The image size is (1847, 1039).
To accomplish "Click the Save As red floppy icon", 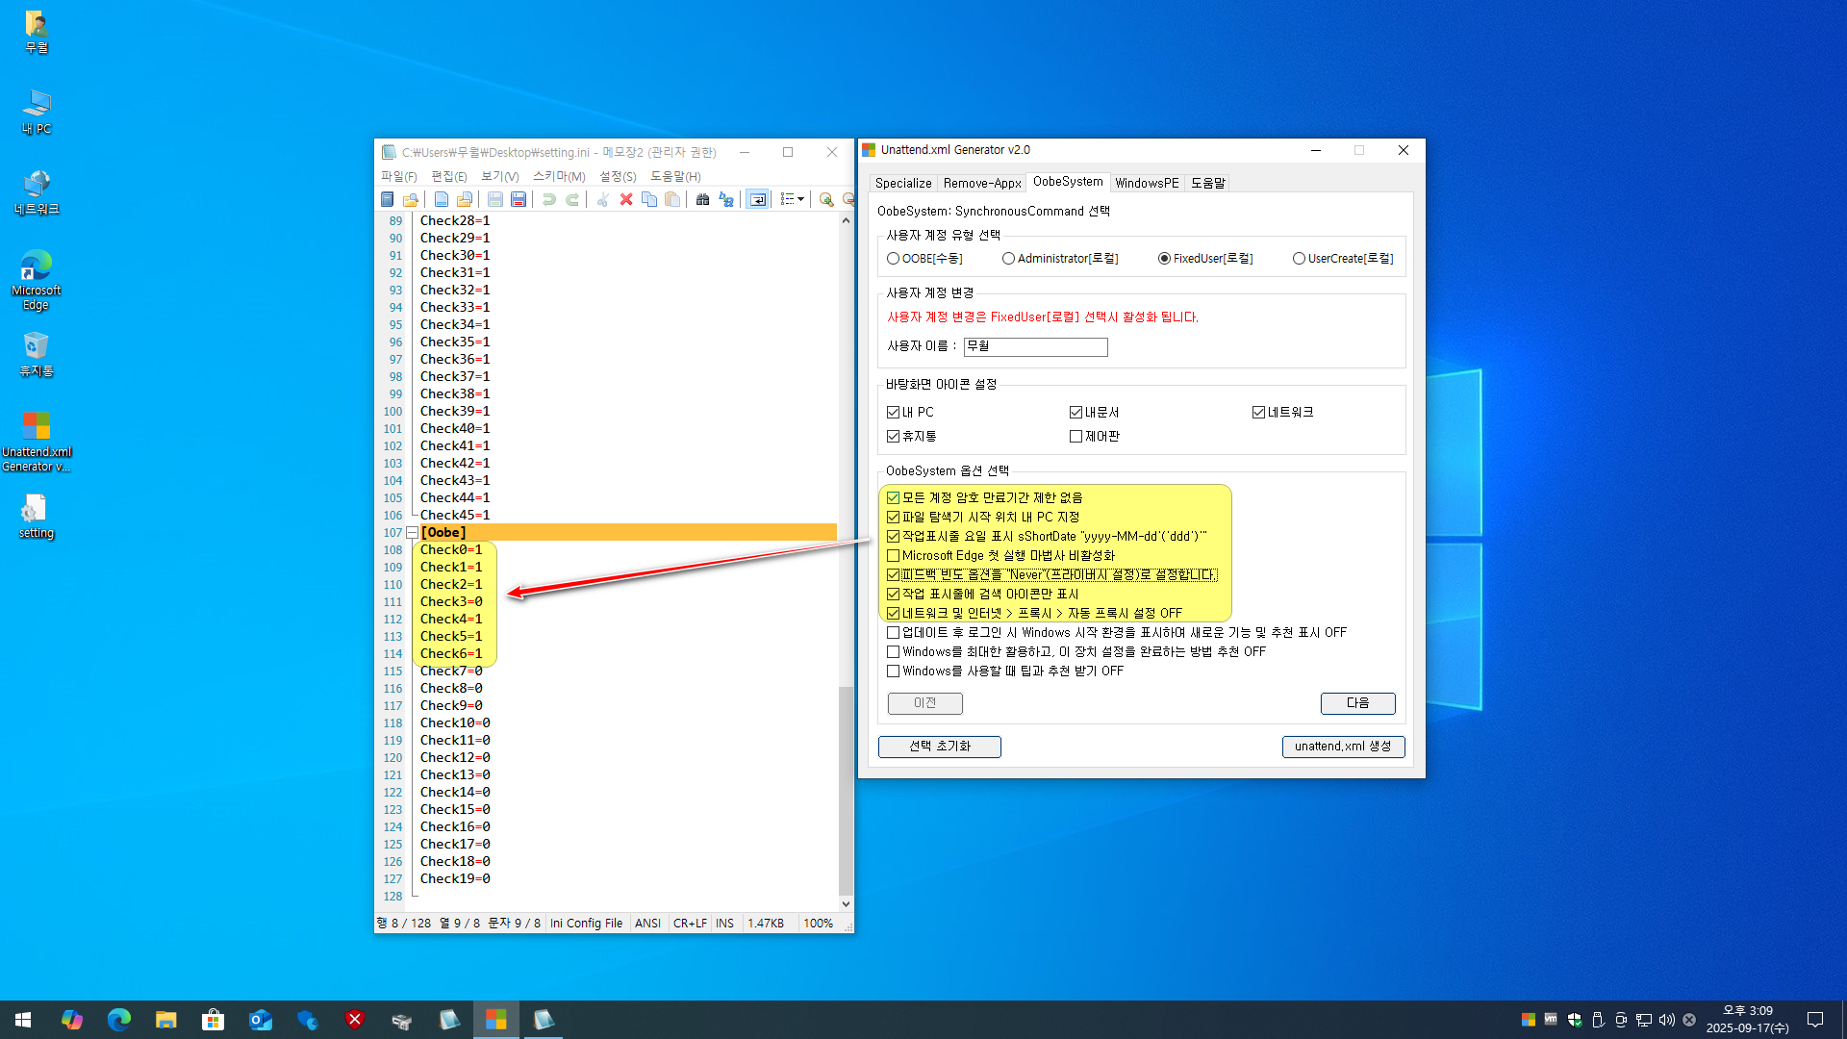I will [x=519, y=199].
